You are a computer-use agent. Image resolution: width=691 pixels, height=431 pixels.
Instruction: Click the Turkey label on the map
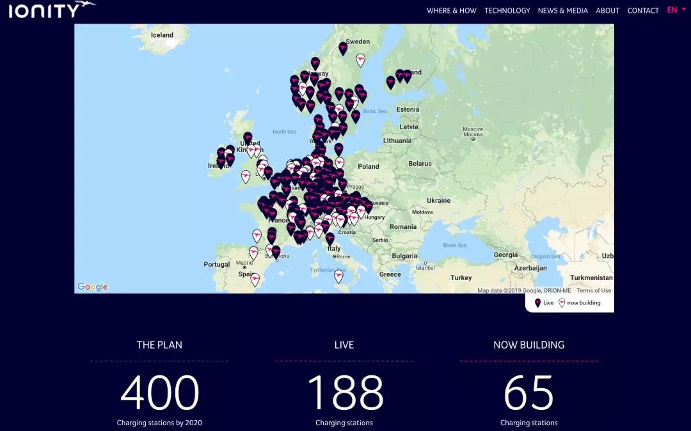(x=461, y=278)
